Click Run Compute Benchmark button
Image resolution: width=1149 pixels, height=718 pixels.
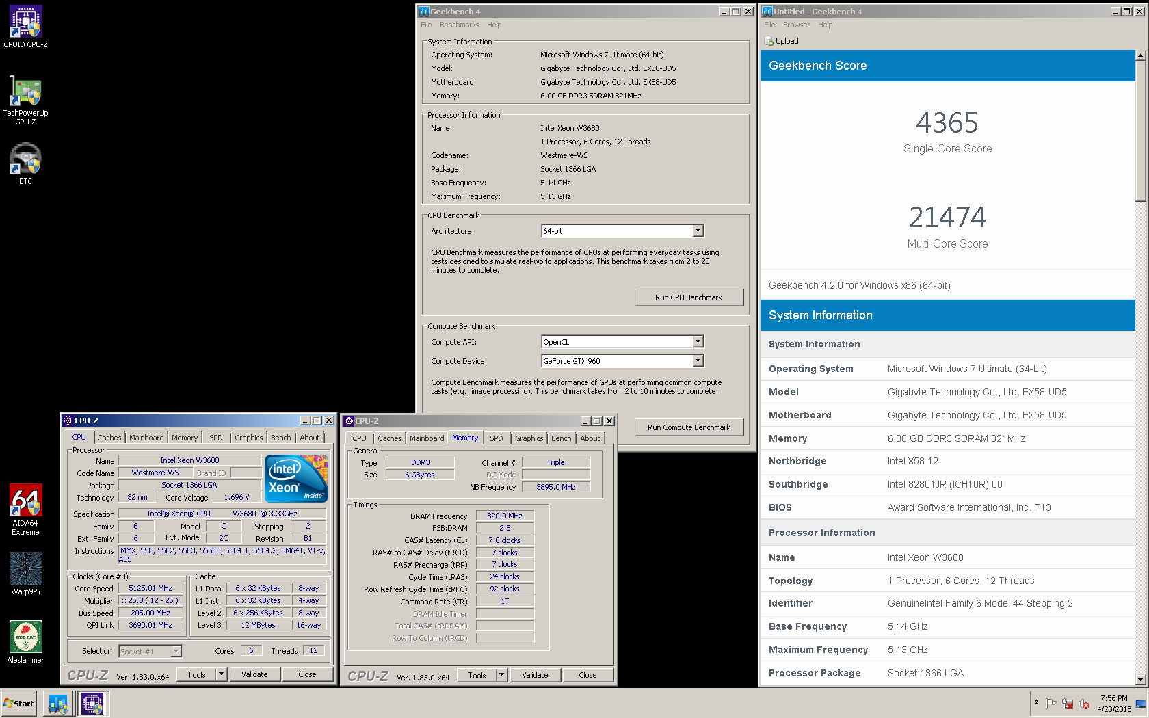[689, 427]
